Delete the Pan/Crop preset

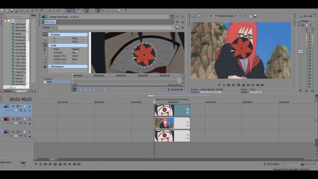coord(182,27)
